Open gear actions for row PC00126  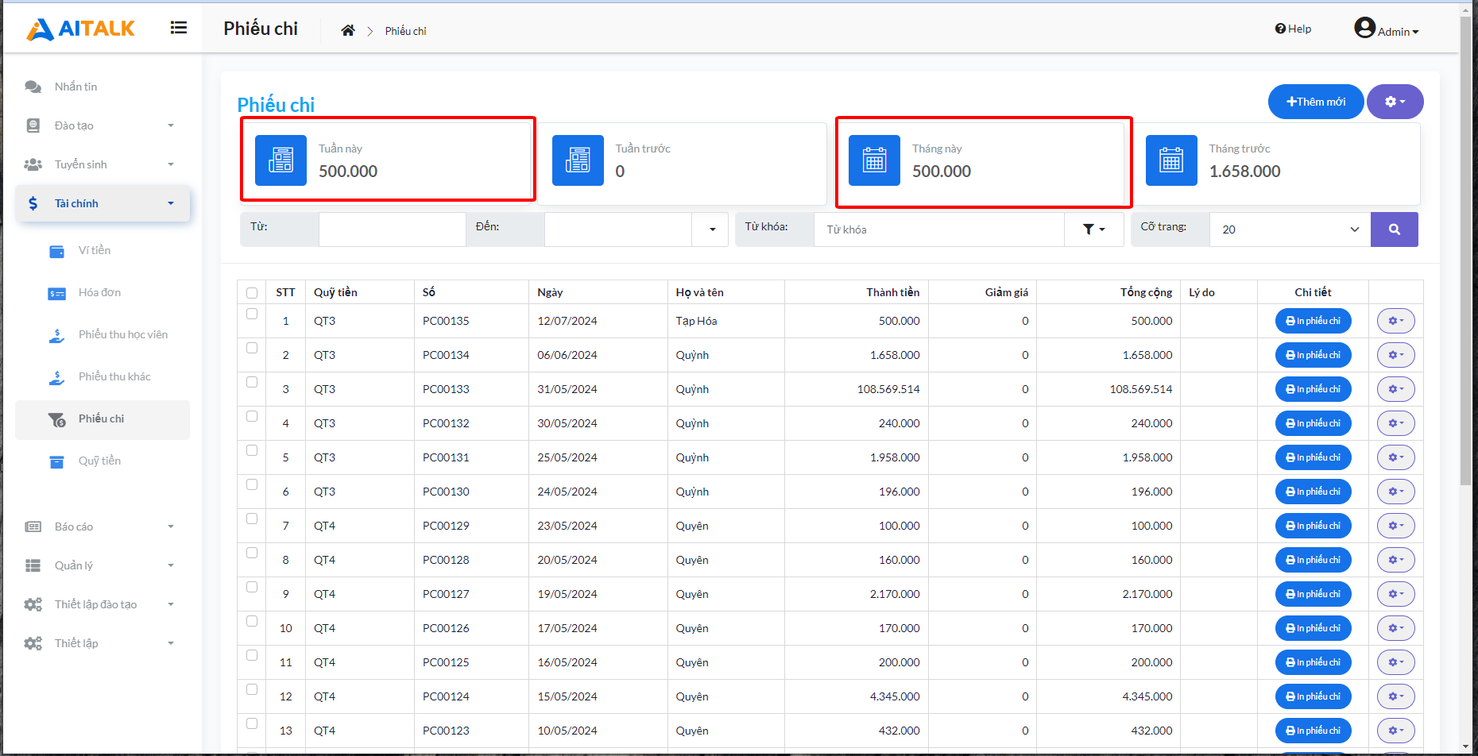pos(1396,628)
